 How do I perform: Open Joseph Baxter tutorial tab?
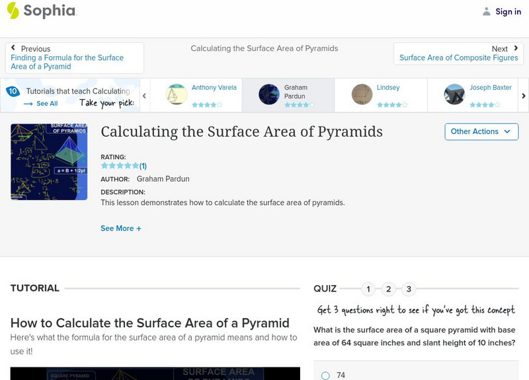[473, 95]
